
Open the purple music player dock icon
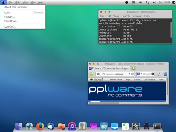pos(72,126)
